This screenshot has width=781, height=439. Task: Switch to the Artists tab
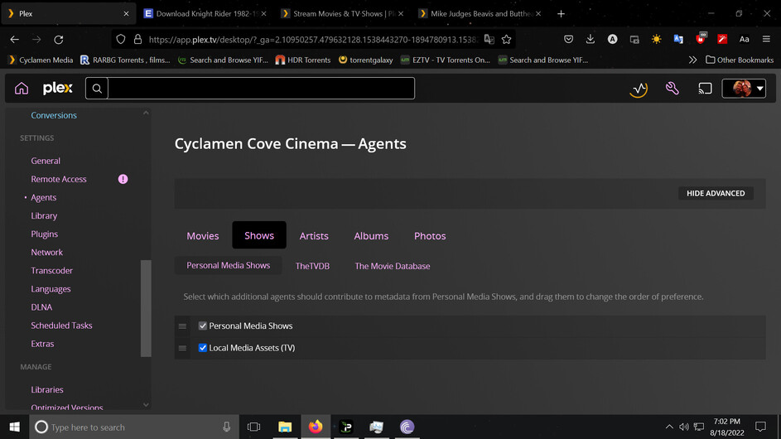pos(314,236)
